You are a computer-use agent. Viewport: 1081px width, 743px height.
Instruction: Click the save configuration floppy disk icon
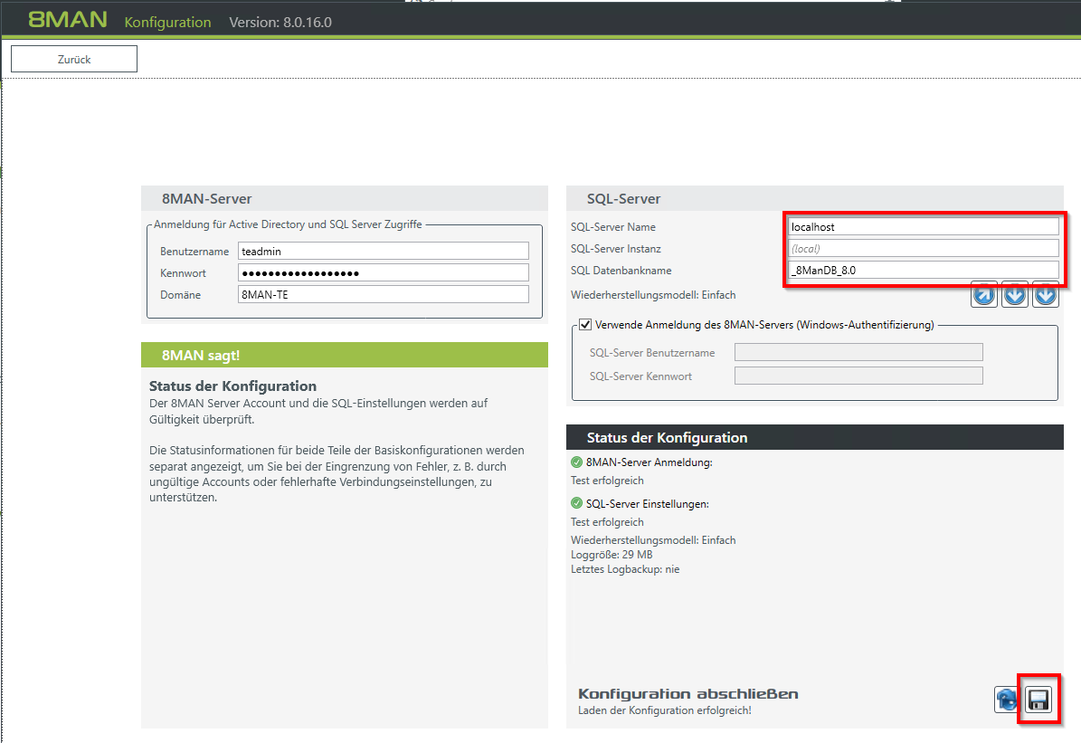click(x=1038, y=698)
